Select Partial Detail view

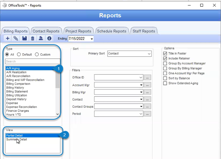[x=33, y=135]
